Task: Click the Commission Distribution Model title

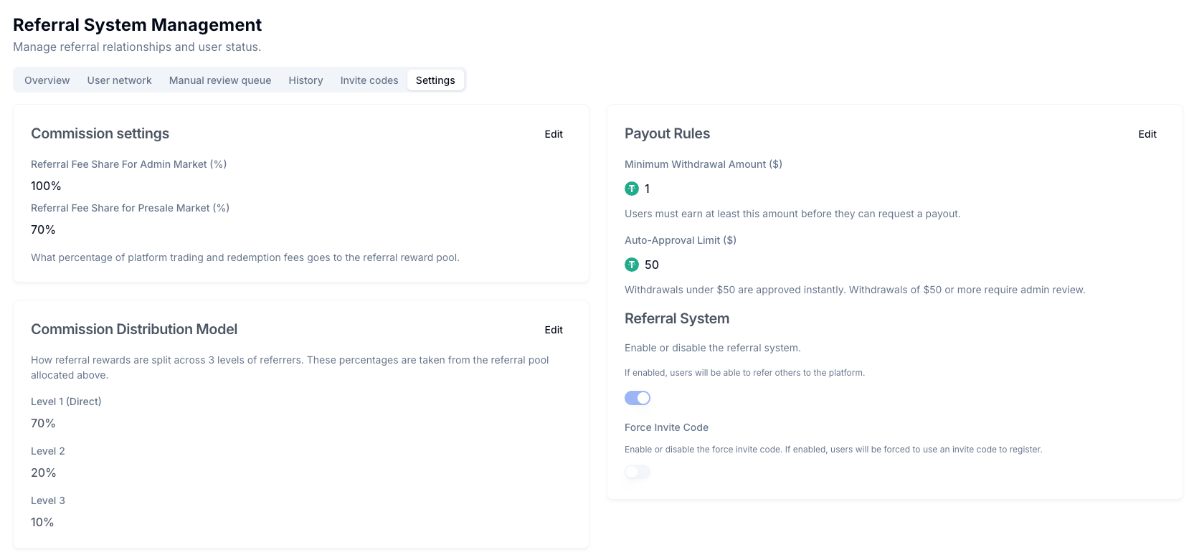Action: tap(134, 329)
